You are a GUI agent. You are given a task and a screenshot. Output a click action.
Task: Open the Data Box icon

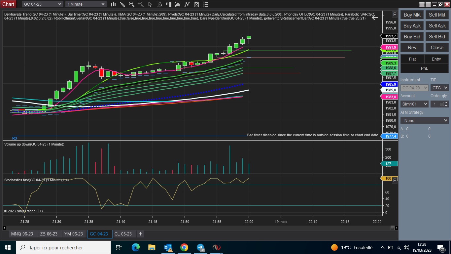pos(159,4)
